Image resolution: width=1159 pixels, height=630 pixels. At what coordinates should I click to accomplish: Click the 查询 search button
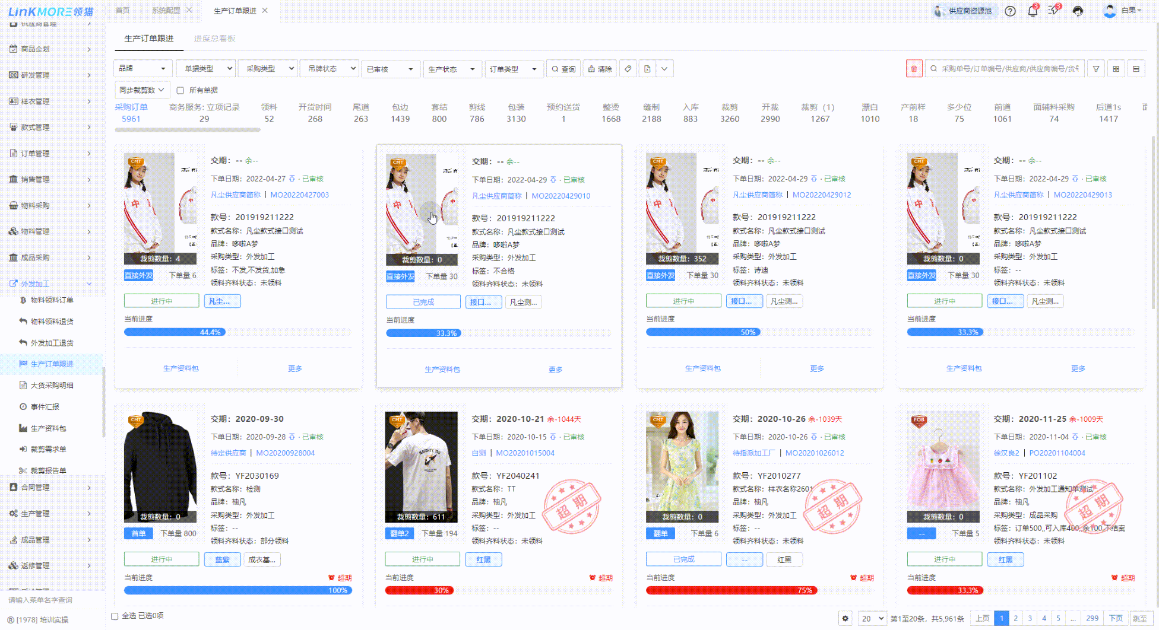[x=563, y=69]
